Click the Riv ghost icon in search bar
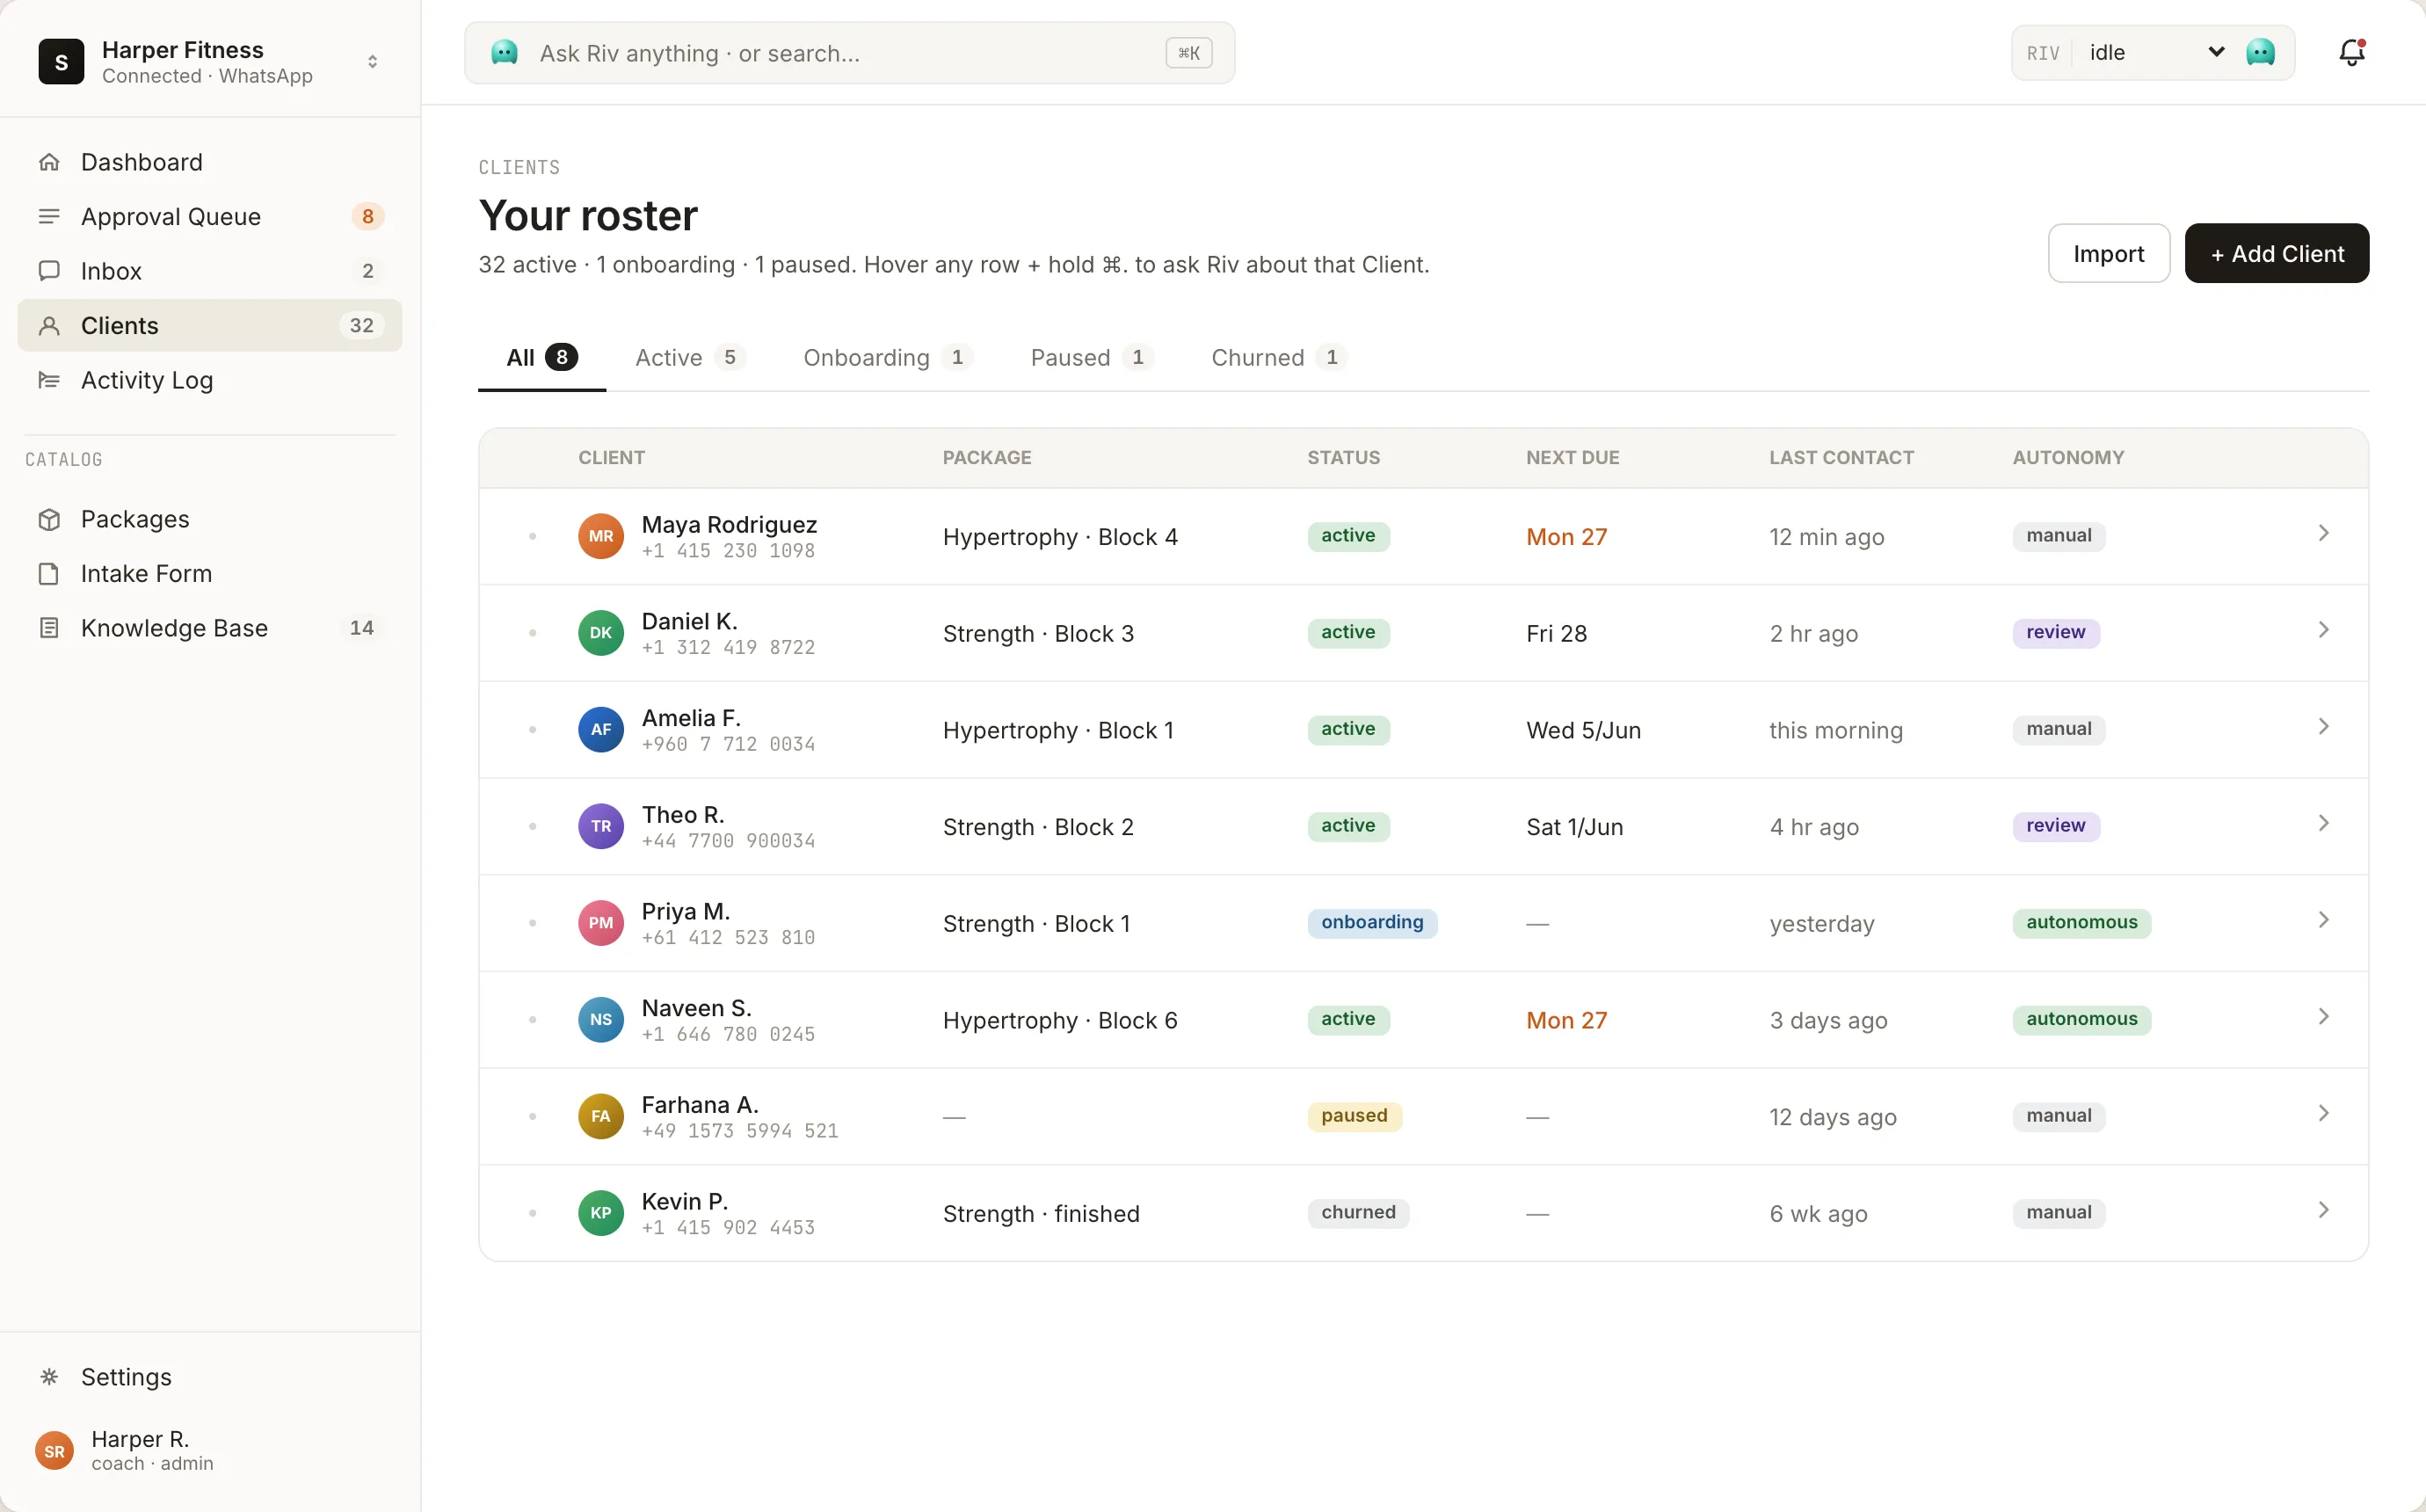2426x1512 pixels. coord(505,53)
